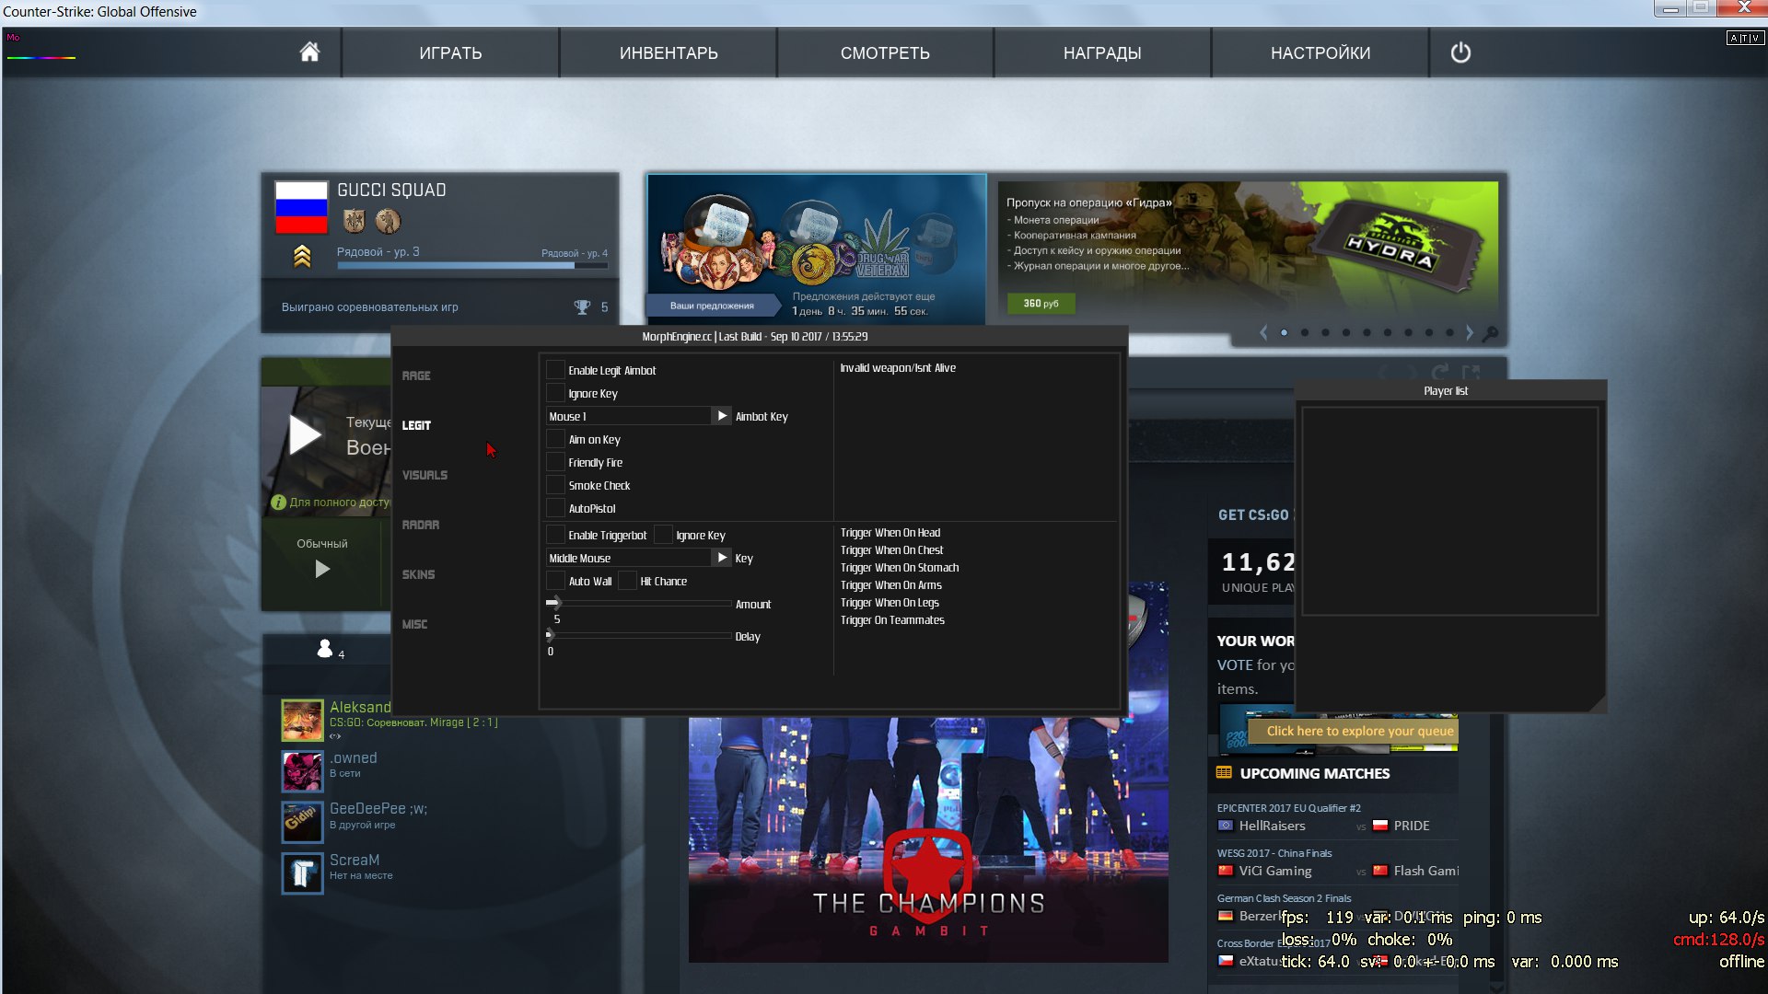Adjust the Hit Chance Amount slider
The image size is (1768, 994).
tap(639, 603)
